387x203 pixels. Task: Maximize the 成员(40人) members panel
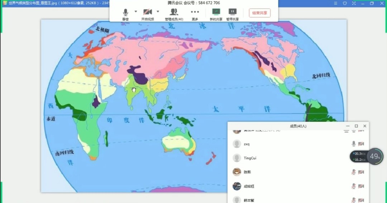356,126
